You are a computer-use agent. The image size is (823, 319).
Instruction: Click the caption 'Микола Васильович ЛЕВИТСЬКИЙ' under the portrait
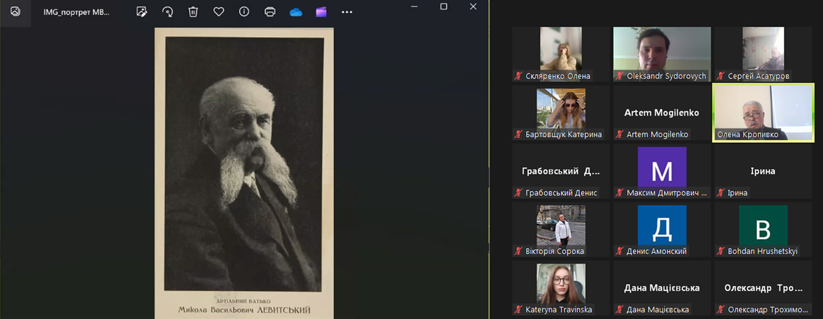(244, 310)
